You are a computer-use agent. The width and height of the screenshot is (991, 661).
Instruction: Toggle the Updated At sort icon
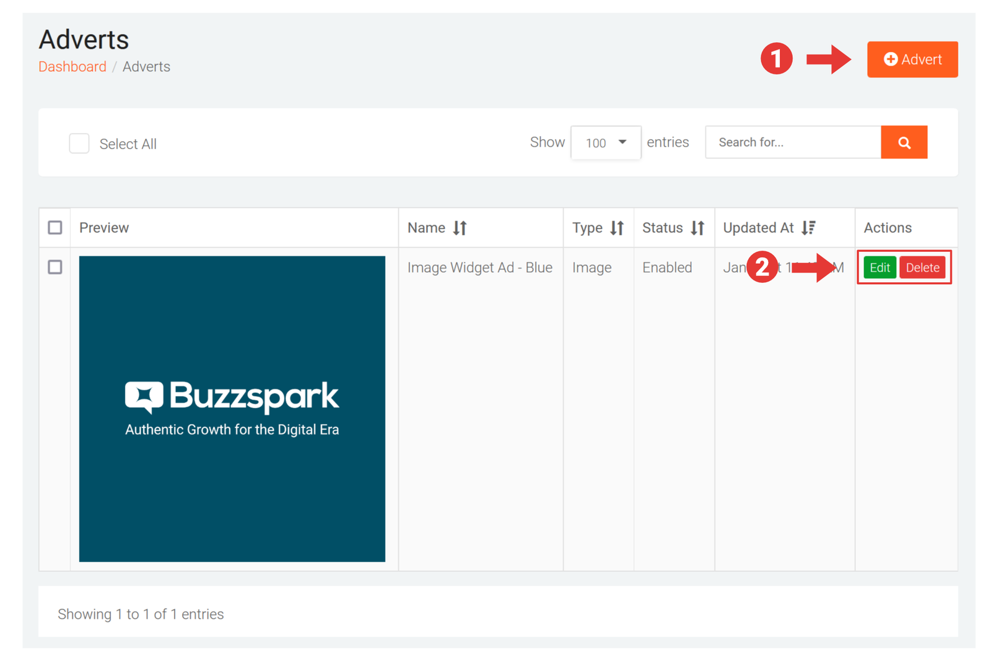coord(808,228)
